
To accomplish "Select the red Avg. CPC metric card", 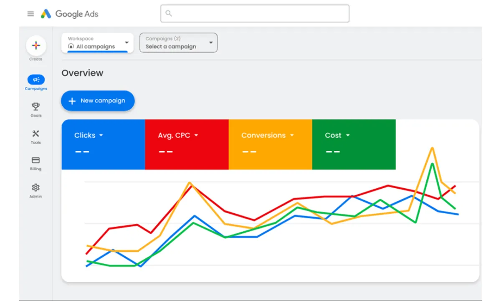I will tap(187, 144).
